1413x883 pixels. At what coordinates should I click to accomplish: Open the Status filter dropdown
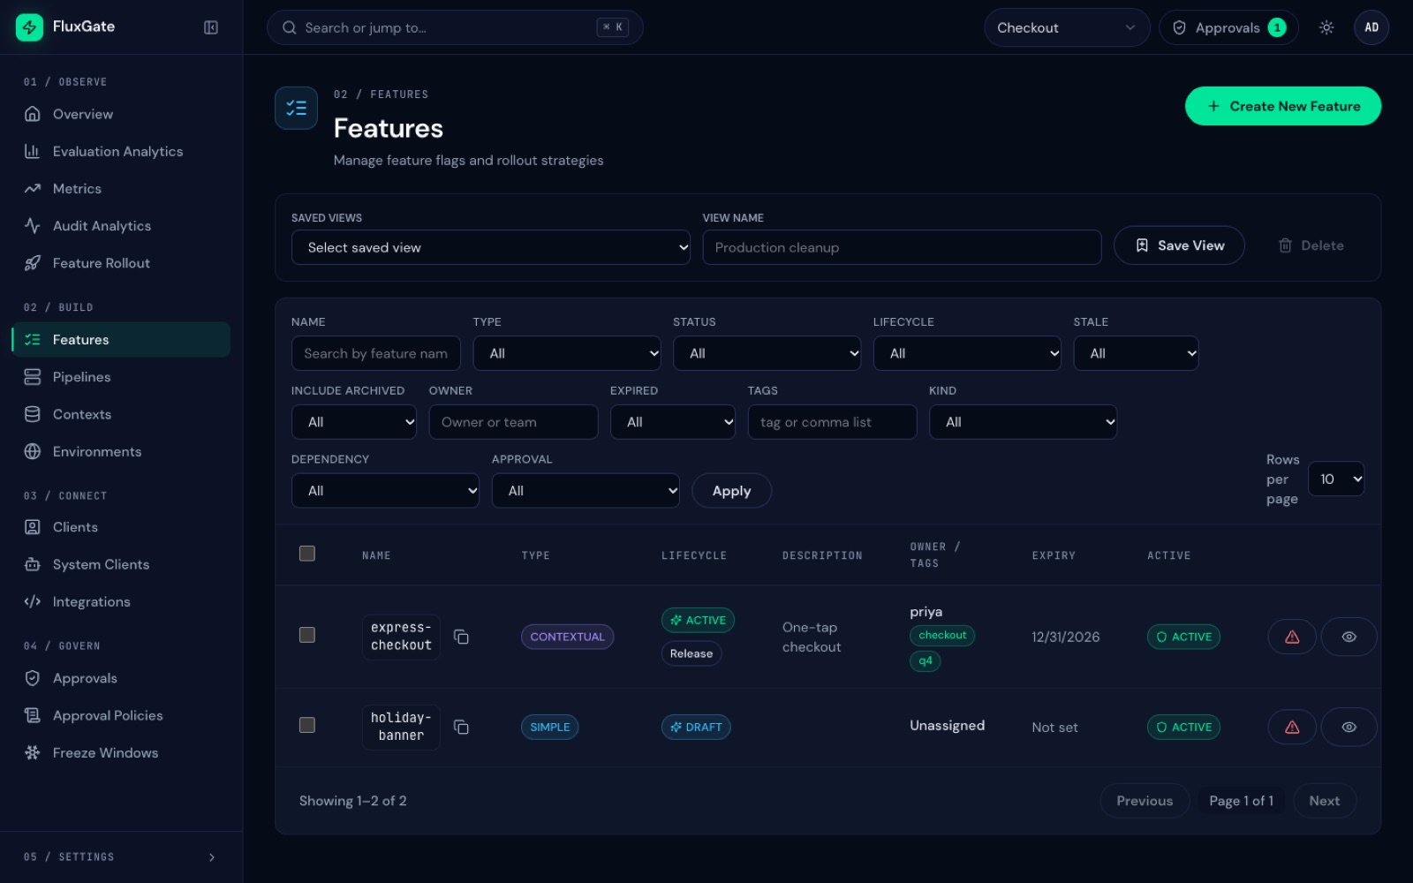[x=767, y=353]
